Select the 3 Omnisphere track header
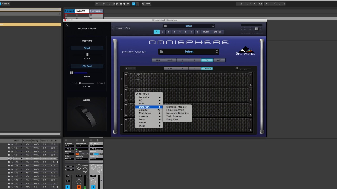The height and width of the screenshot is (189, 337). tap(96, 11)
